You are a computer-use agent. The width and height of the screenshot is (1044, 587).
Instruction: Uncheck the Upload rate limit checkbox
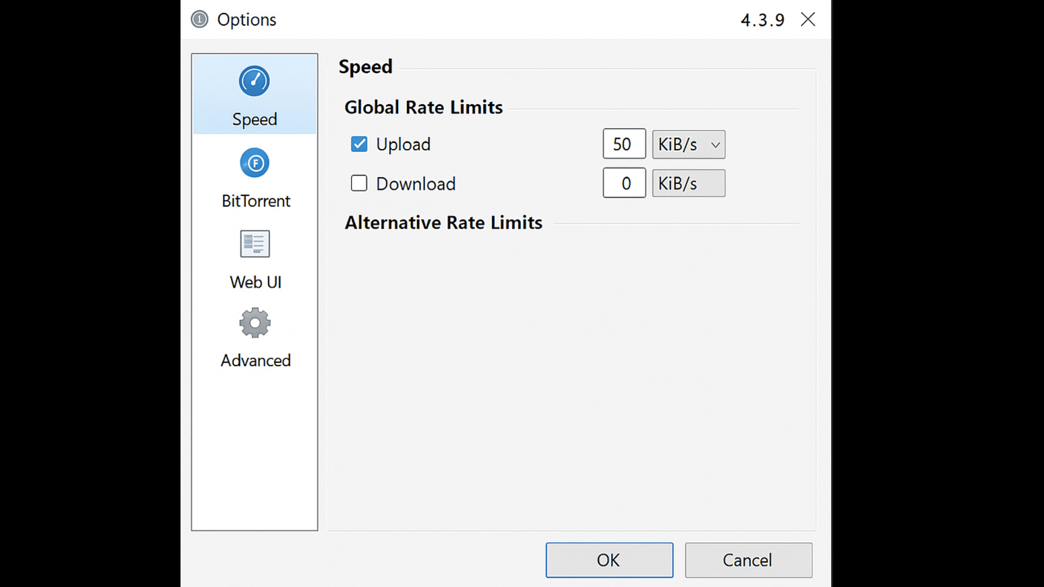[x=359, y=144]
